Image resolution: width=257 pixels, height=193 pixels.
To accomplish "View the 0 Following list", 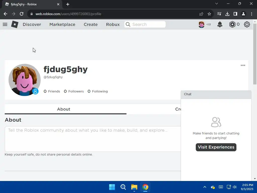I will (x=98, y=91).
